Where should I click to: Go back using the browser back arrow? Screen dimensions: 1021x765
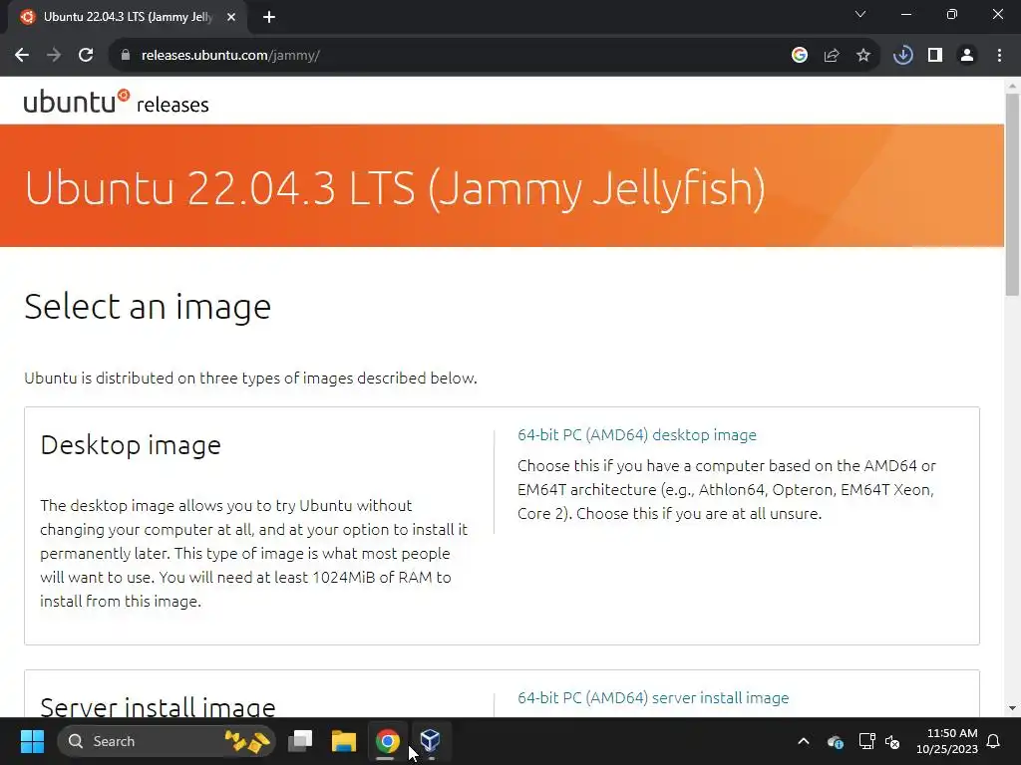[x=22, y=56]
